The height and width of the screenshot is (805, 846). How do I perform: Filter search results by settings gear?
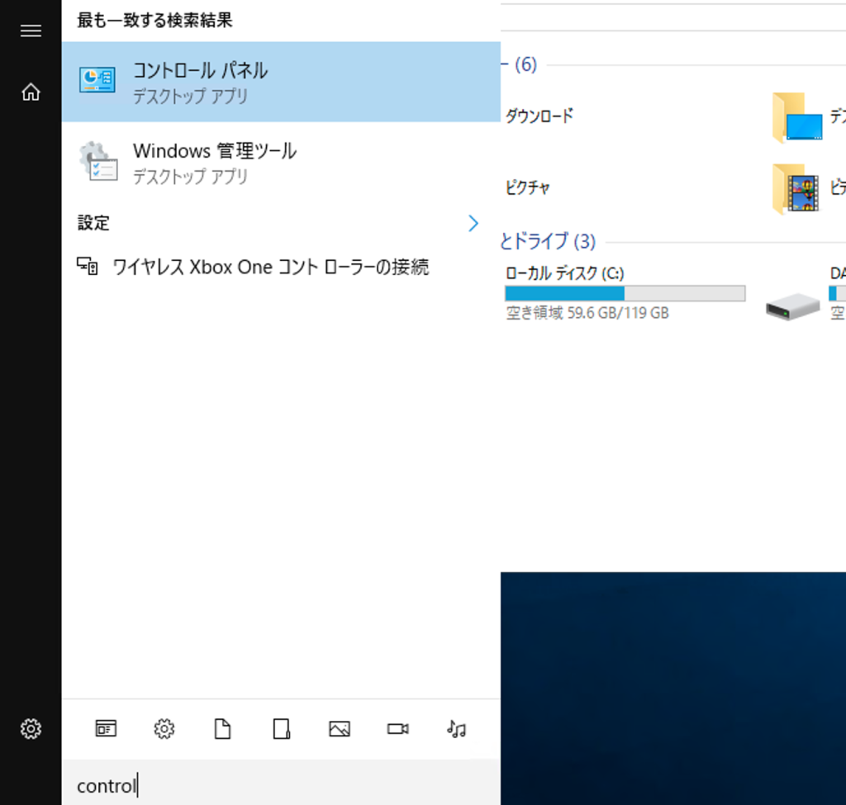[164, 729]
